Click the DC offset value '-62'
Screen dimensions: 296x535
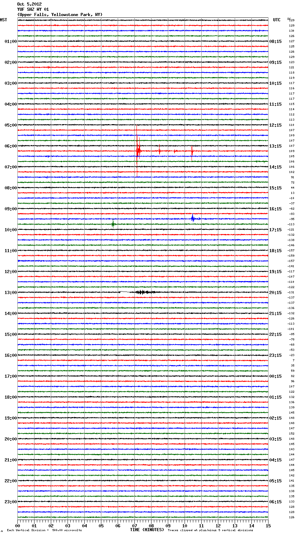pos(292,209)
